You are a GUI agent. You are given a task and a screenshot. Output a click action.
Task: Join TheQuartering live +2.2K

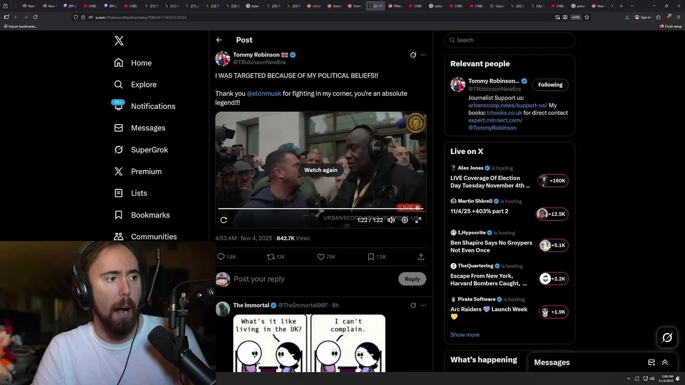(553, 279)
